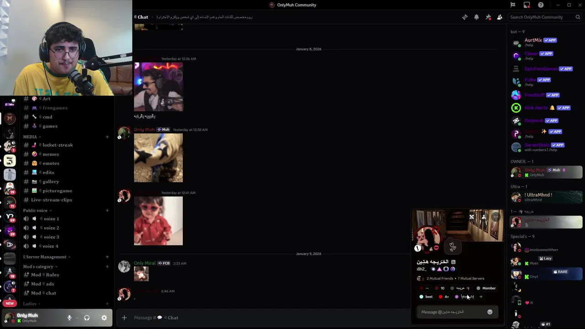This screenshot has width=585, height=329.
Task: Create channel plus next to MEDIA
Action: (107, 137)
